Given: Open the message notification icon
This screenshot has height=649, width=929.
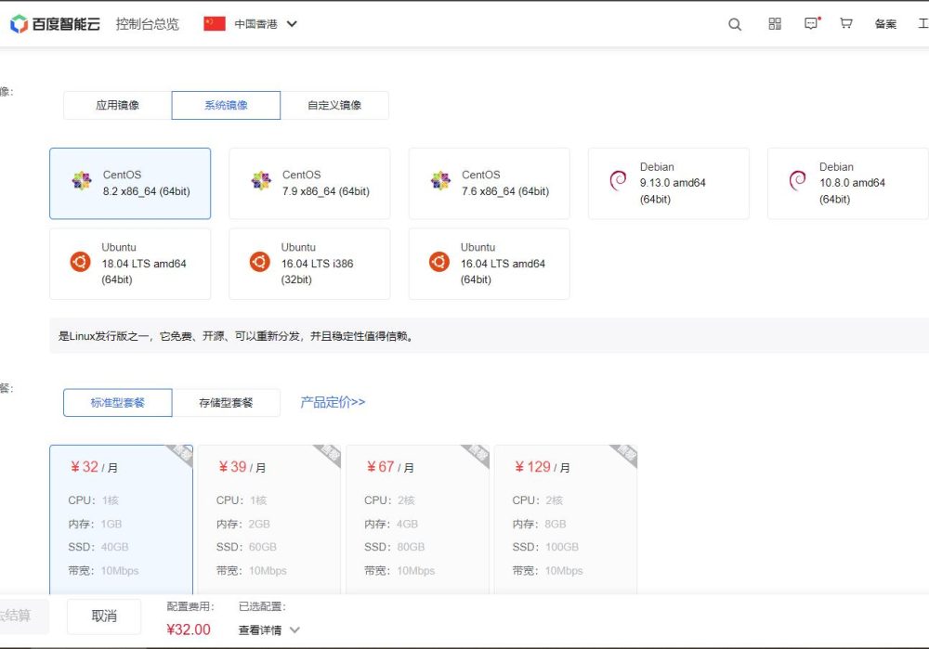Looking at the screenshot, I should point(812,23).
